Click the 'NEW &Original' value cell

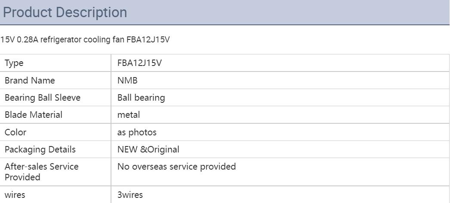pos(148,149)
